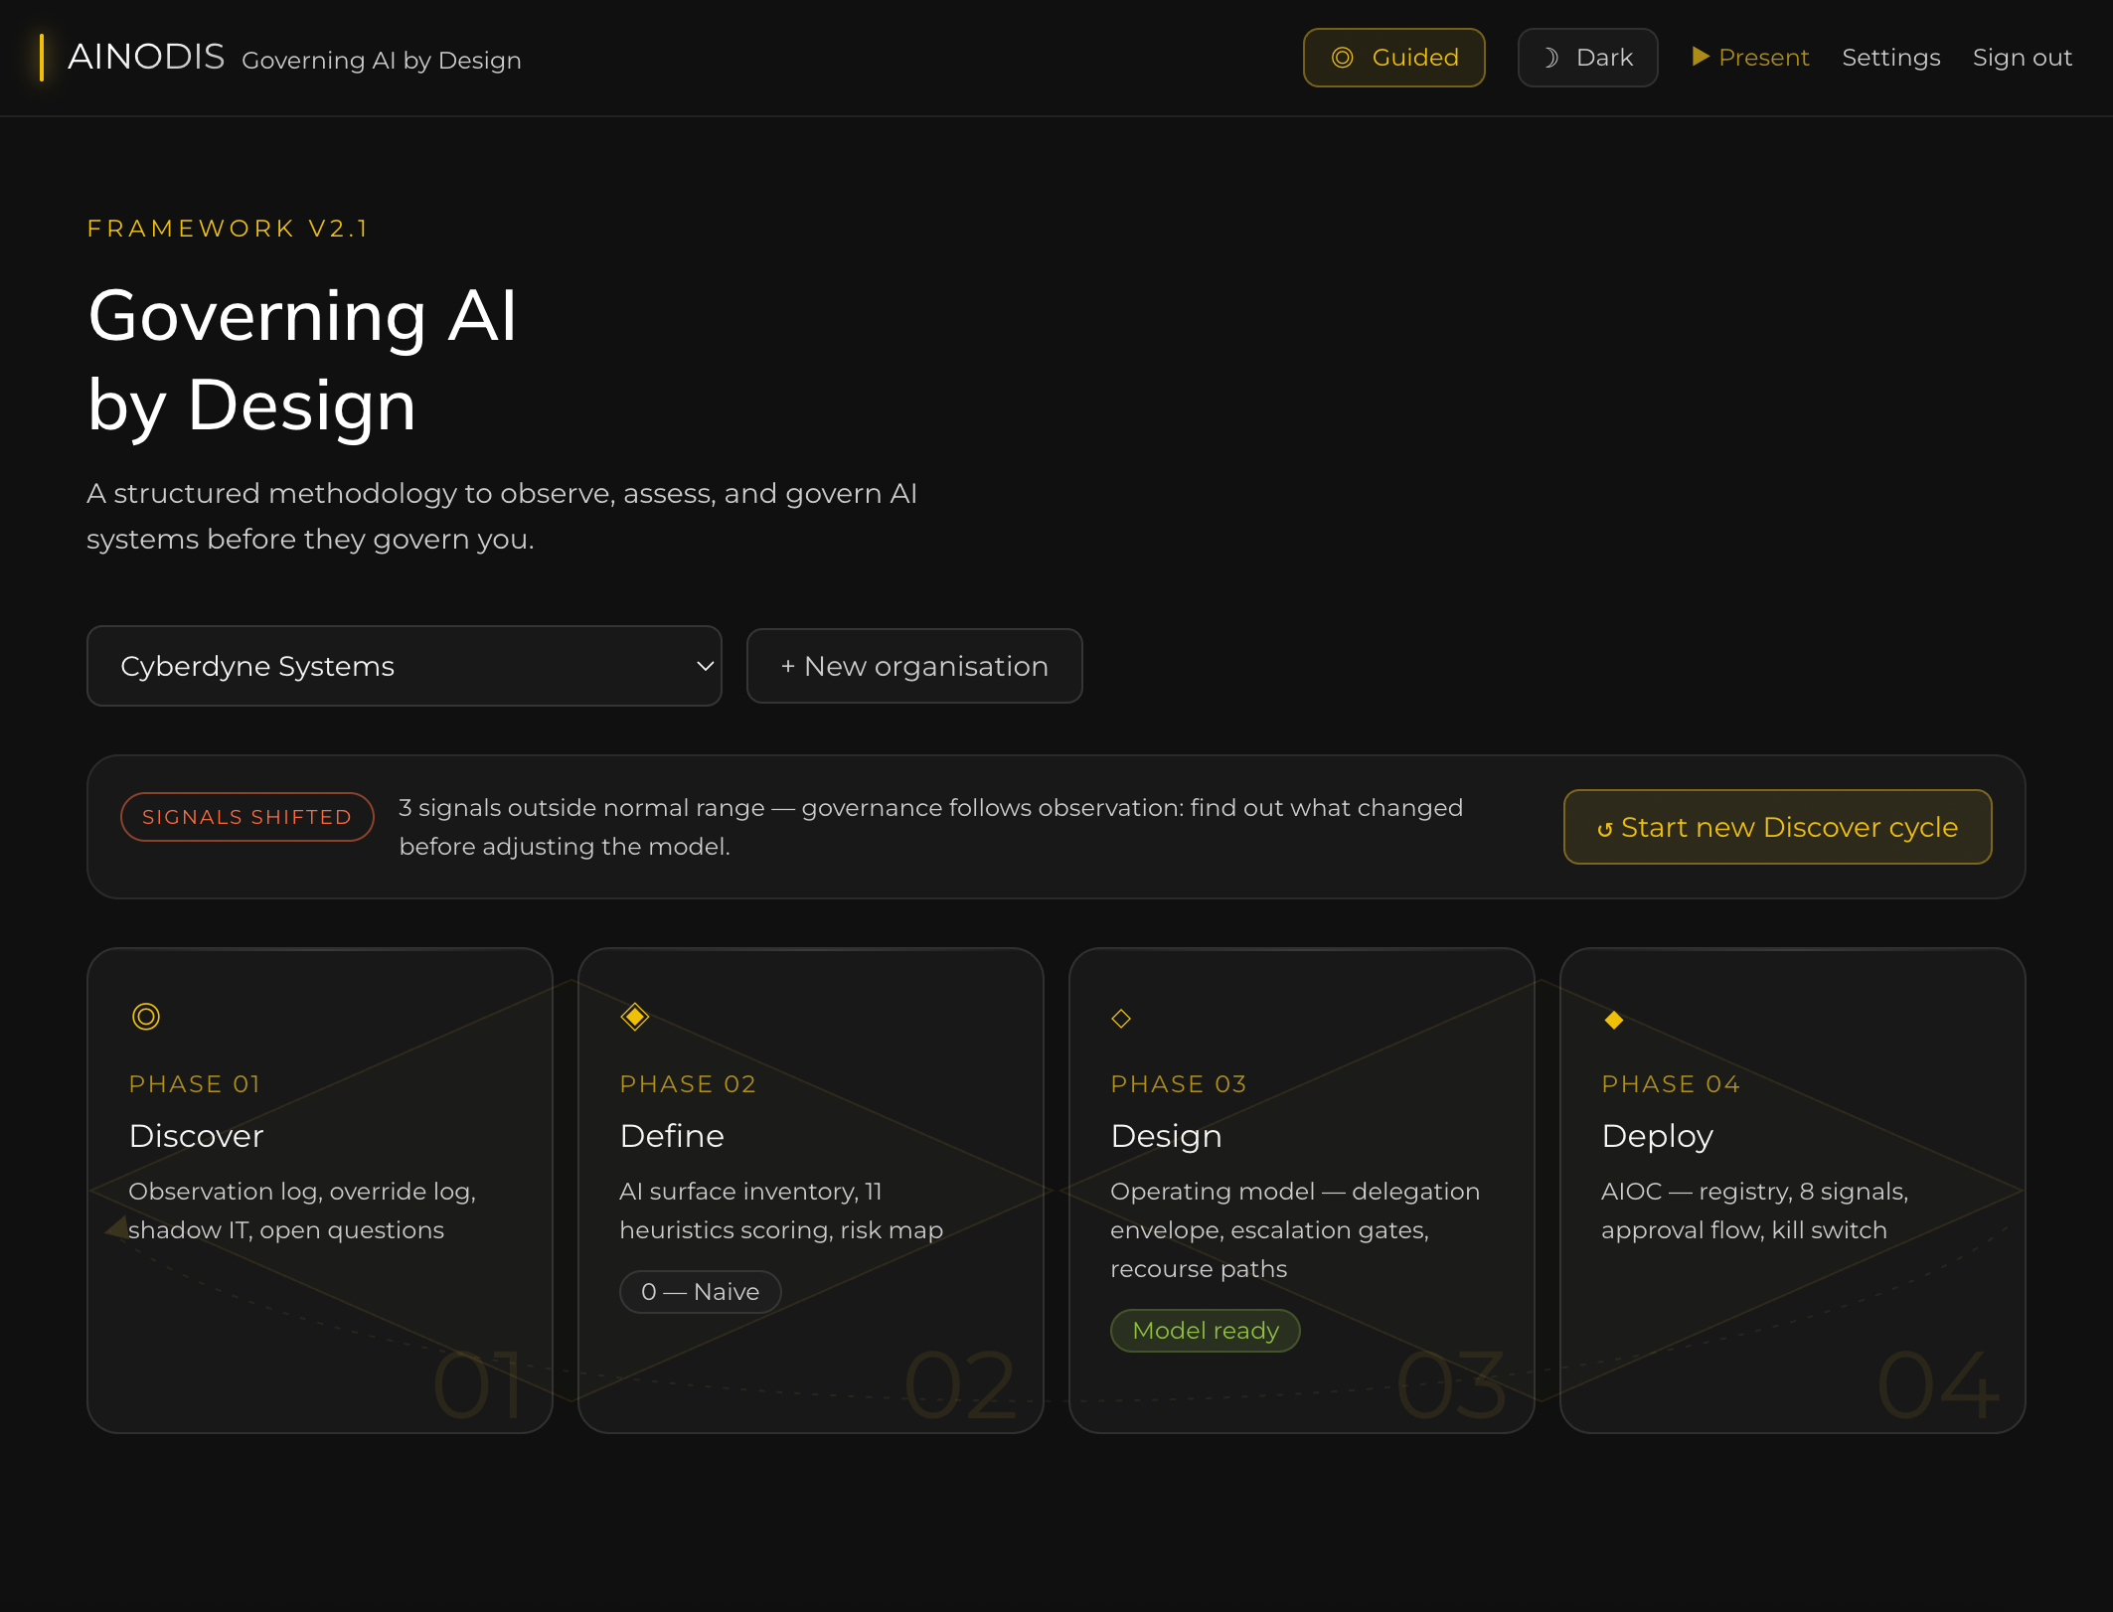
Task: Open the Define phase card title
Action: [672, 1136]
